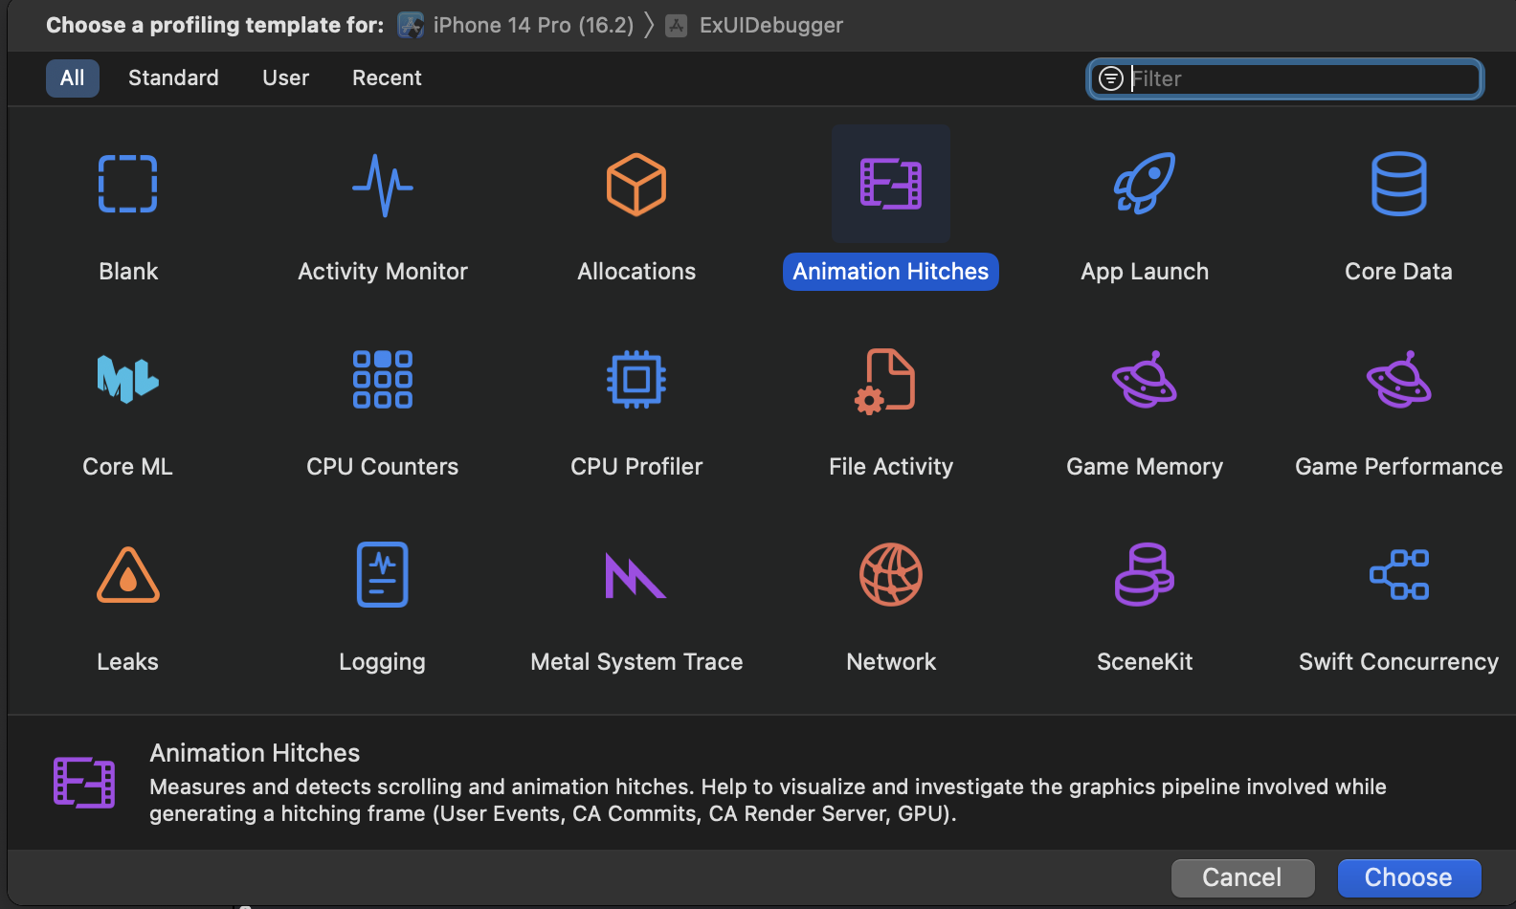The image size is (1516, 909).
Task: Click the Logging label
Action: (x=383, y=662)
